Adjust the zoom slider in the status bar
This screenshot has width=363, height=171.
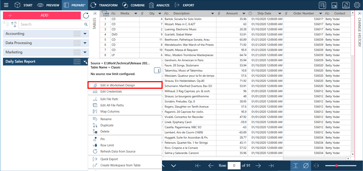coord(337,166)
